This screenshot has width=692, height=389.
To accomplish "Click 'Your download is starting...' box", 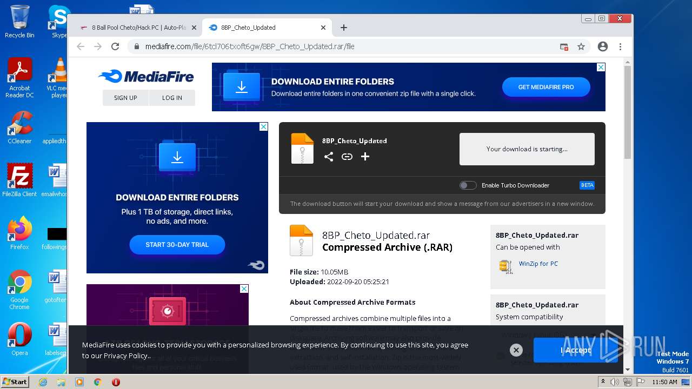I will coord(527,149).
